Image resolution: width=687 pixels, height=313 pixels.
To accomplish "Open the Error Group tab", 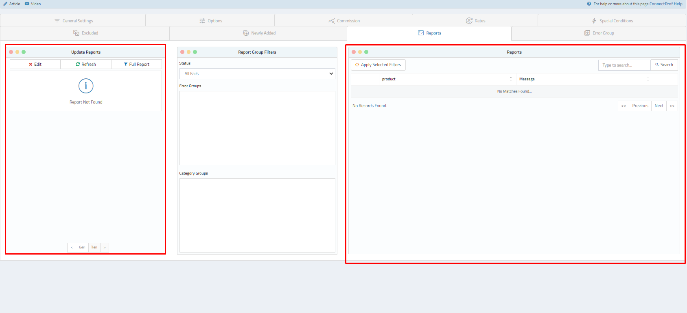I will pos(599,33).
